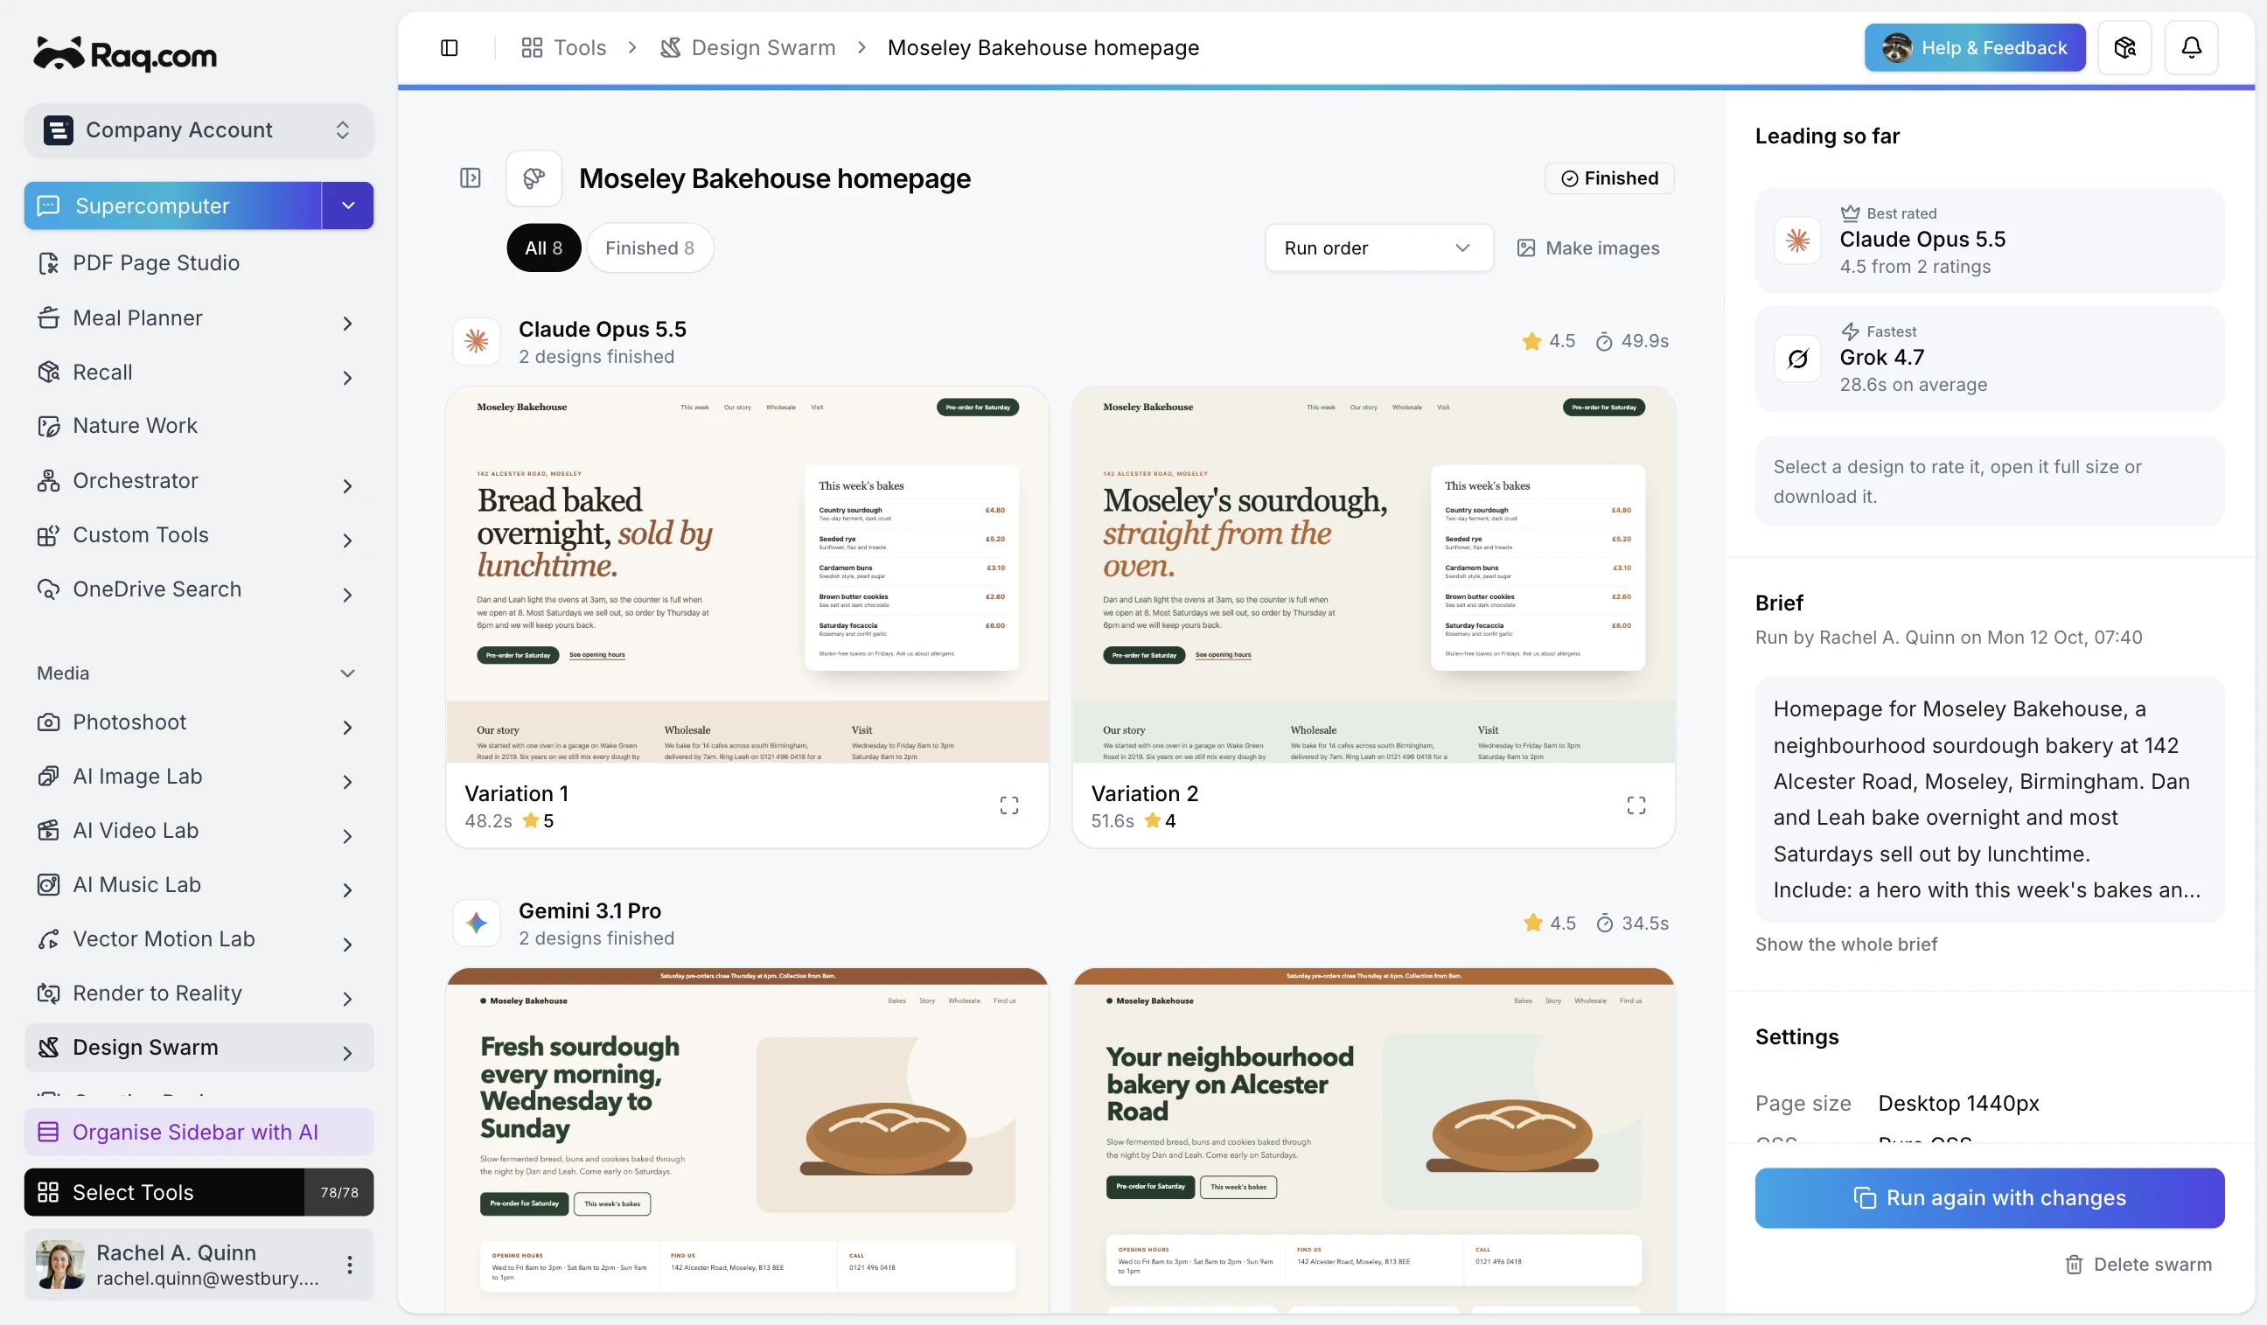Click the Claude Opus 5.5 model icon in the results list
This screenshot has width=2267, height=1325.
pos(476,342)
